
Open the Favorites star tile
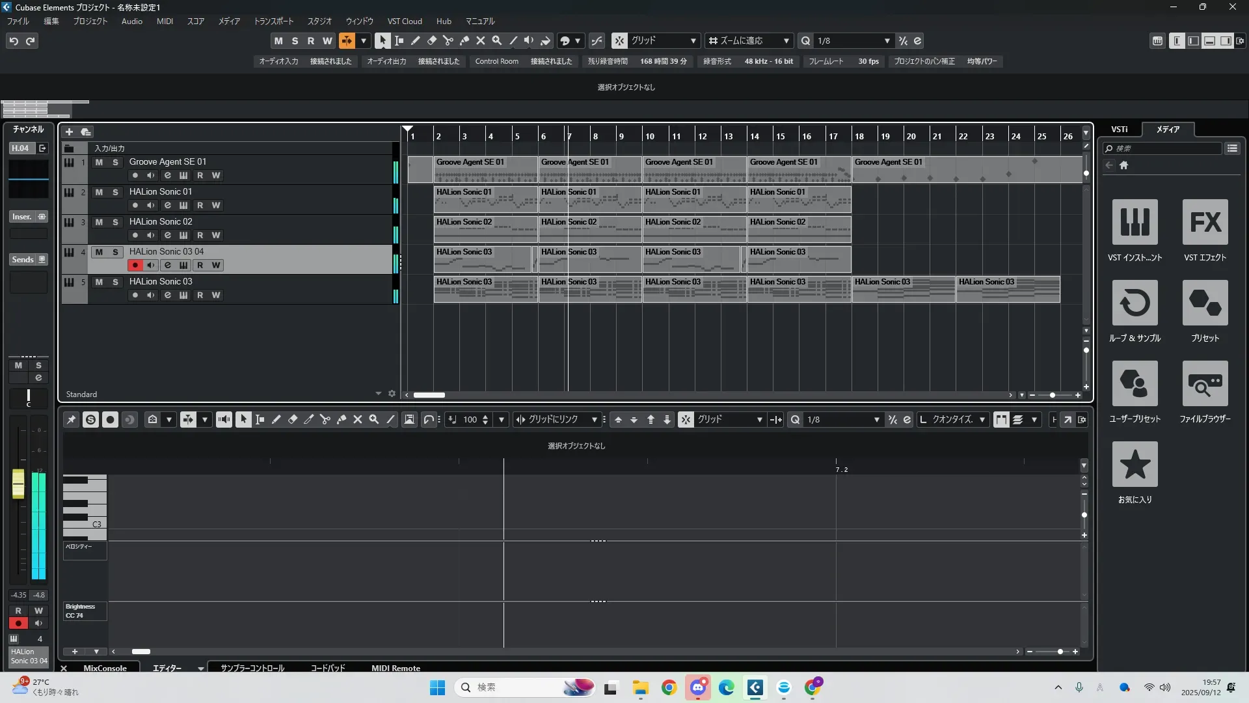click(1135, 464)
